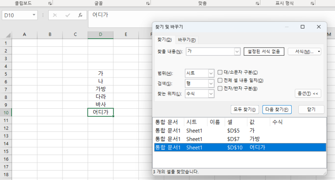Click the 값 results column header

tap(259, 122)
